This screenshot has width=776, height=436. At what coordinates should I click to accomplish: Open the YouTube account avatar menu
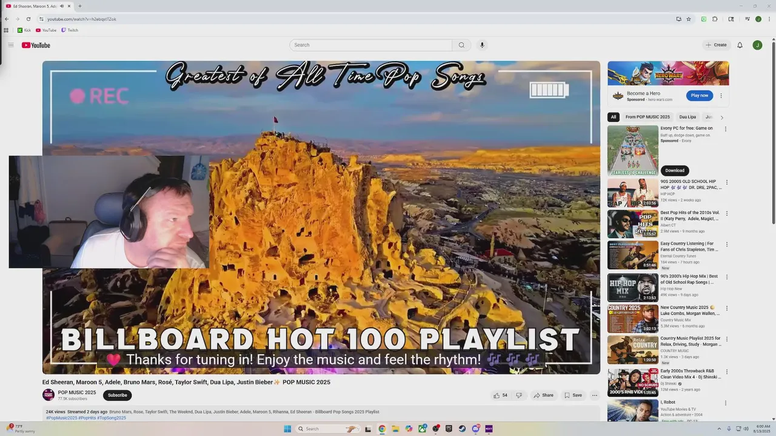point(757,45)
